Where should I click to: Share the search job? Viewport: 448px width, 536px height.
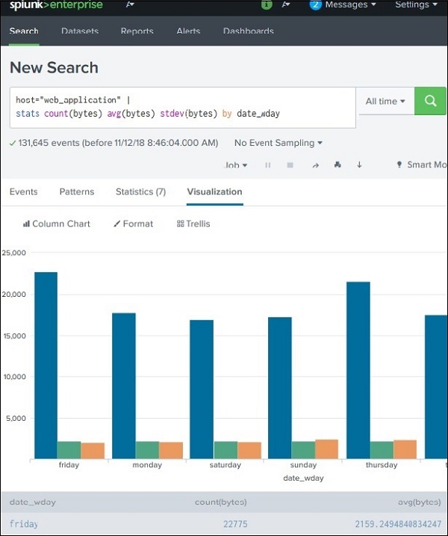314,165
